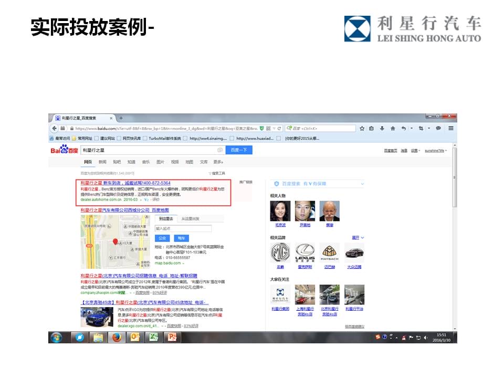Viewport: 504px width, 378px height.
Task: Click the Sogou input icon in system tray
Action: tap(377, 337)
